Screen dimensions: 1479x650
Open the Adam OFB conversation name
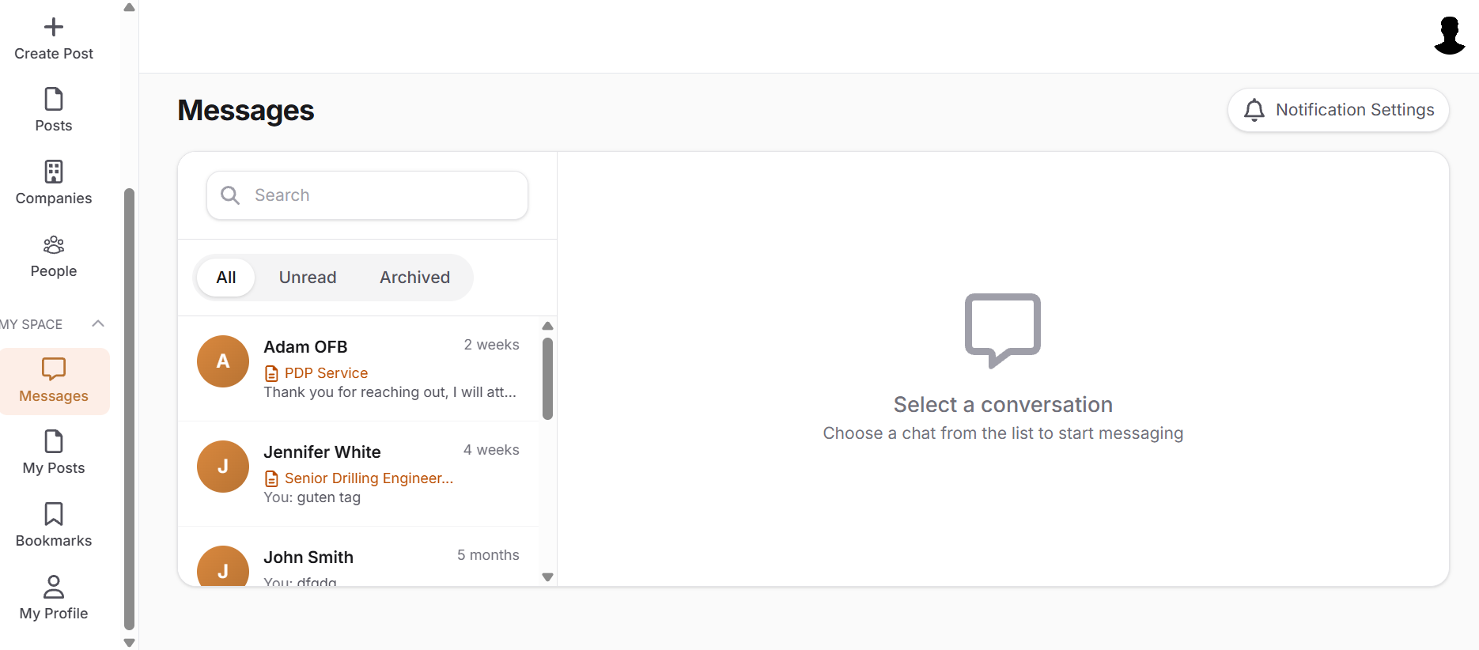(305, 347)
